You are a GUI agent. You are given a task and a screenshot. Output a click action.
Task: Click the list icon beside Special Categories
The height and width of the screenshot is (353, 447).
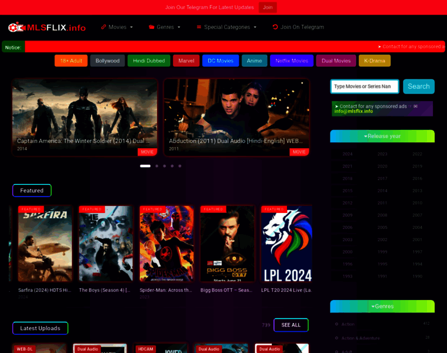point(199,27)
